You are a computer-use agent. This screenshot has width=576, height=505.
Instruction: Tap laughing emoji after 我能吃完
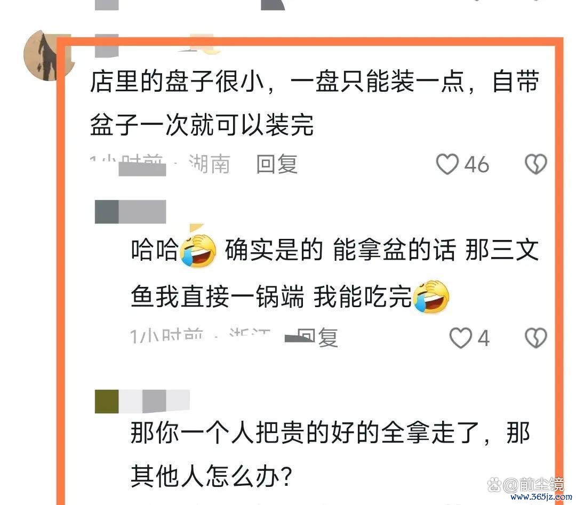pos(431,296)
